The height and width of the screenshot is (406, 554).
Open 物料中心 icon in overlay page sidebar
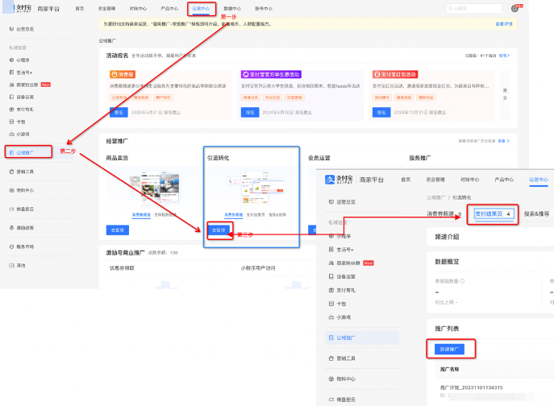[x=331, y=379]
